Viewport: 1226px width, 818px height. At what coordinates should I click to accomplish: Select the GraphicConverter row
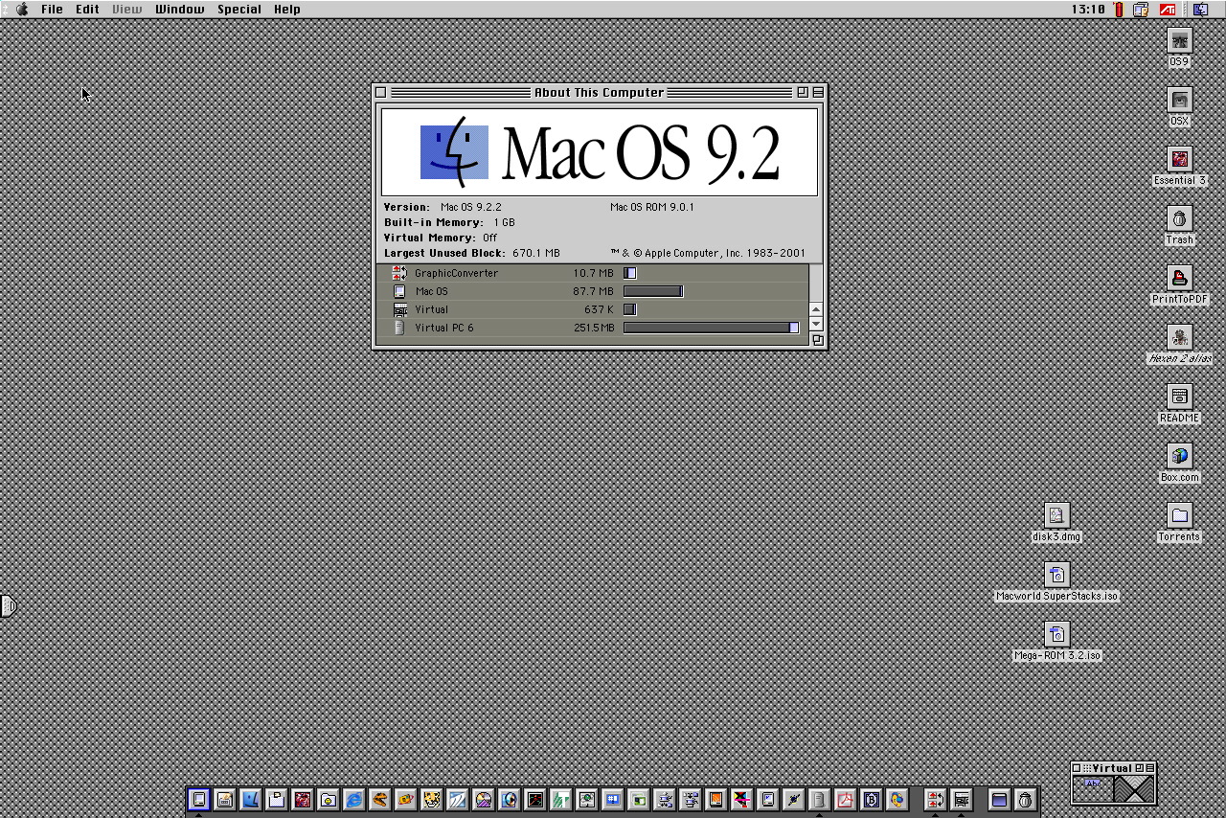[593, 273]
